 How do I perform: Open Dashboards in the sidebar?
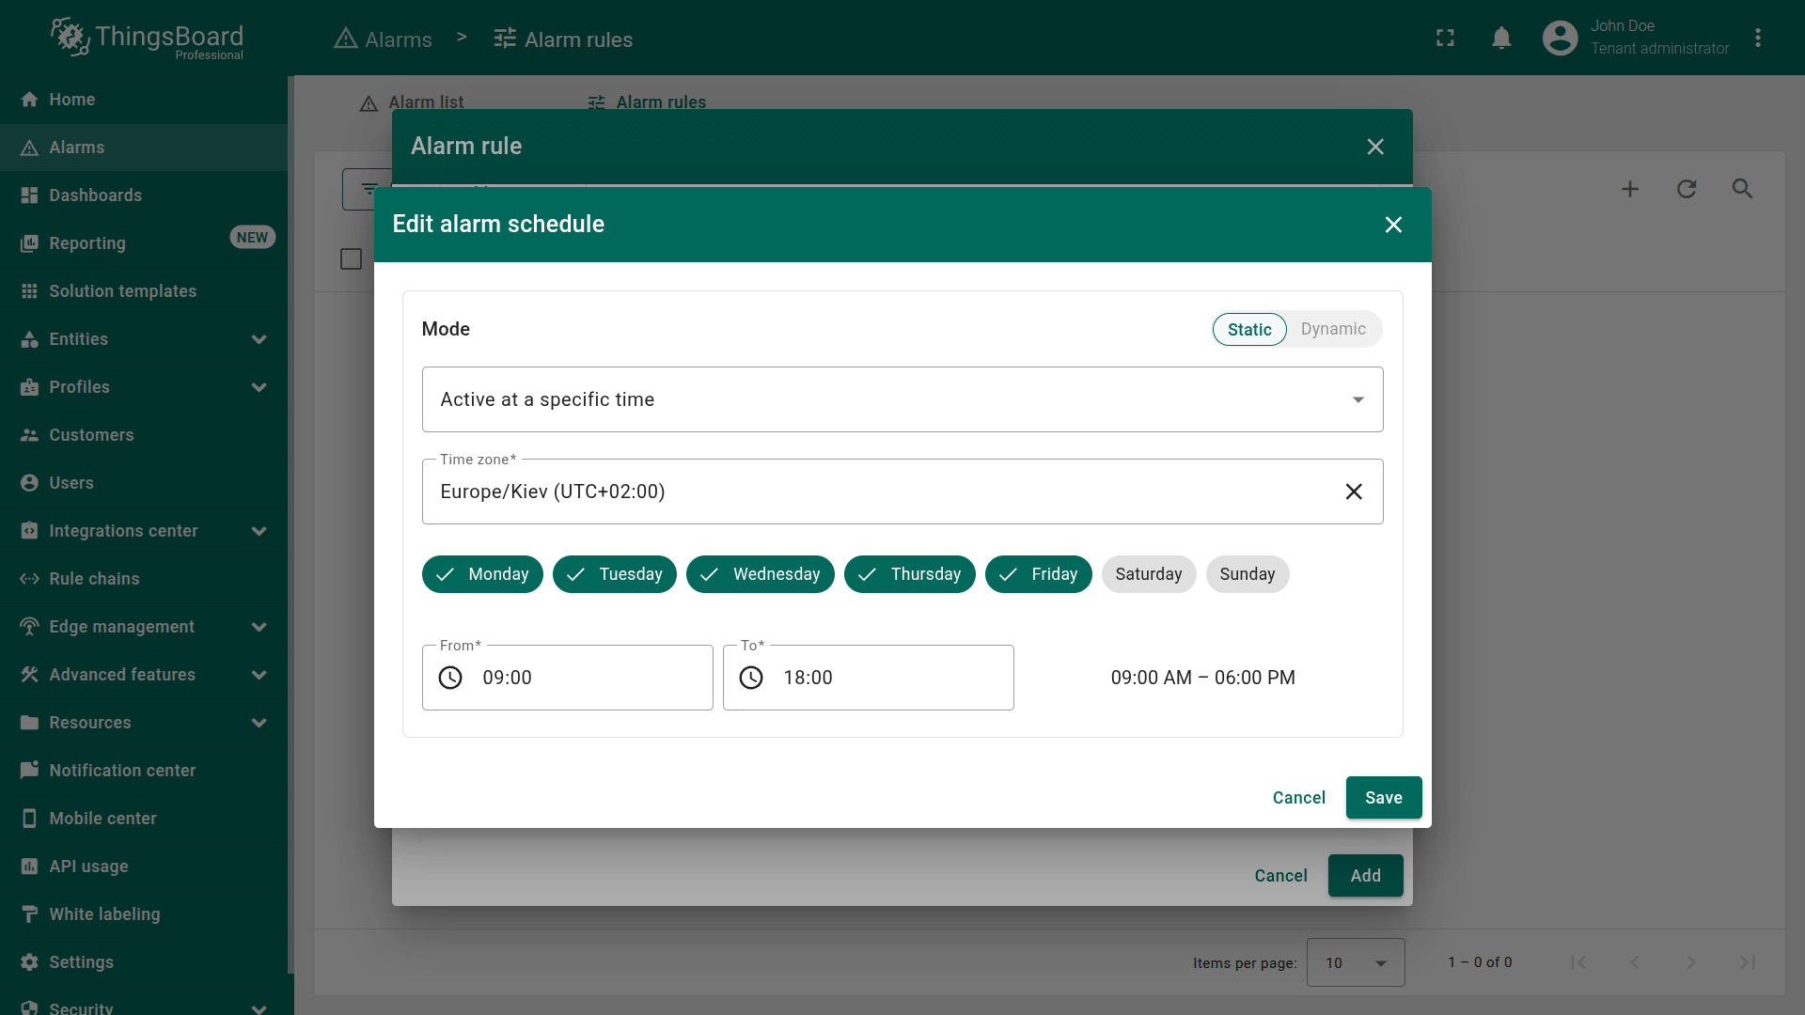(x=95, y=195)
